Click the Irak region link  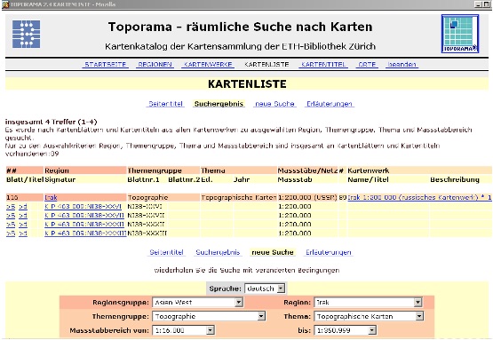click(x=51, y=197)
